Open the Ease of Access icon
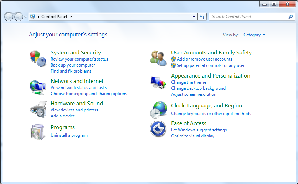 158,129
